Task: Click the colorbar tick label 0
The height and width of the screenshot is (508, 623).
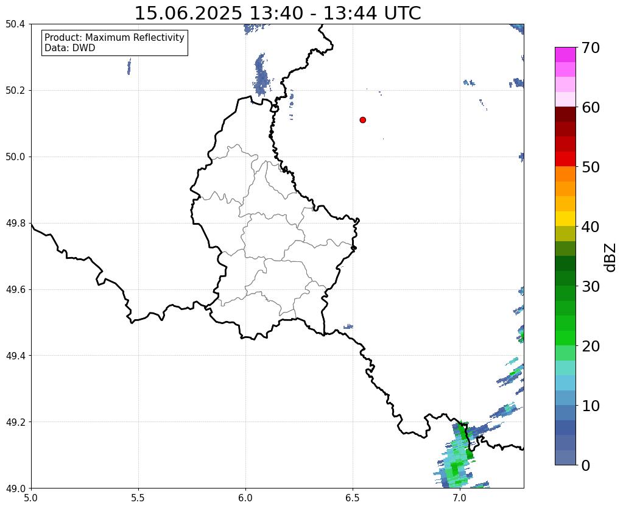Action: coord(586,465)
